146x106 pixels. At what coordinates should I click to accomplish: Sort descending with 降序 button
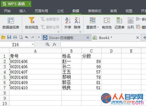77,23
